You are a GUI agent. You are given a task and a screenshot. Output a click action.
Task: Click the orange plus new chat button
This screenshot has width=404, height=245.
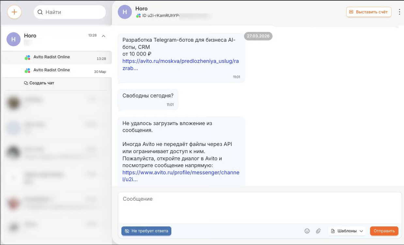click(14, 12)
